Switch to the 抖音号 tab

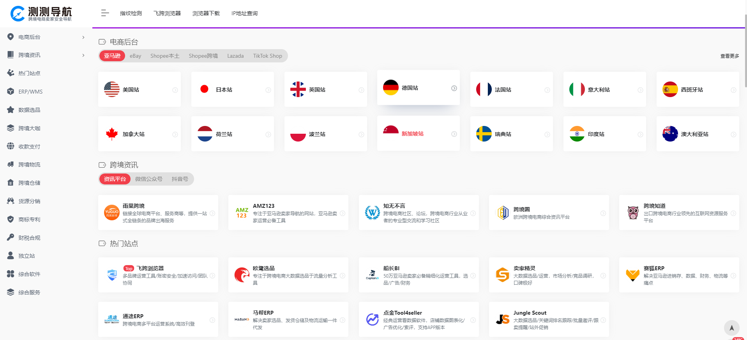[x=180, y=179]
